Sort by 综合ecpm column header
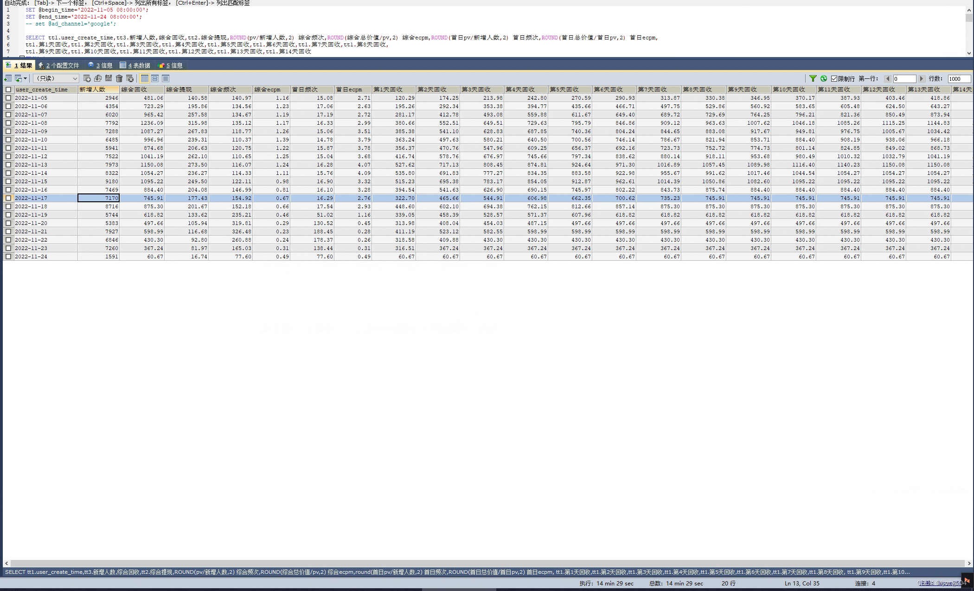 click(271, 90)
